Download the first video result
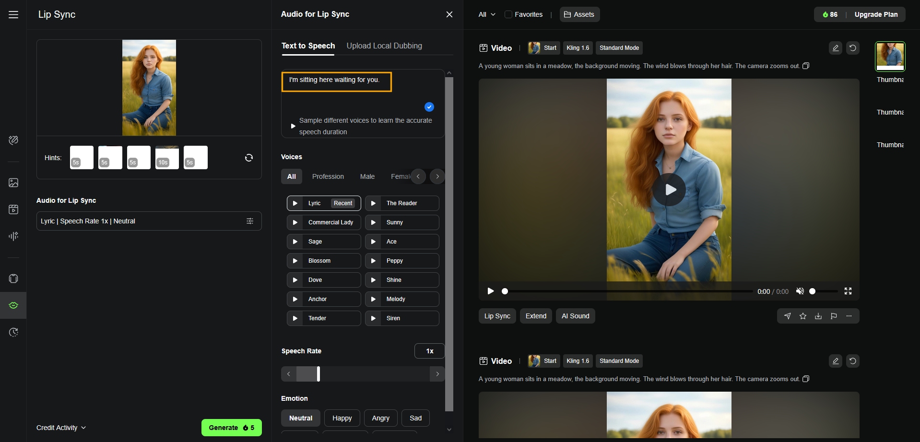This screenshot has height=442, width=920. [x=818, y=316]
